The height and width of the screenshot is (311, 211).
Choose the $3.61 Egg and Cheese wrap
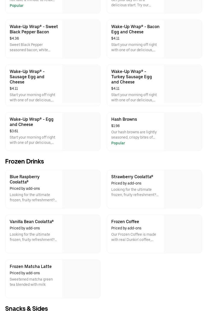31,122
